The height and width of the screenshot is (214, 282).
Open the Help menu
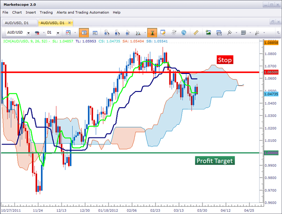117,12
